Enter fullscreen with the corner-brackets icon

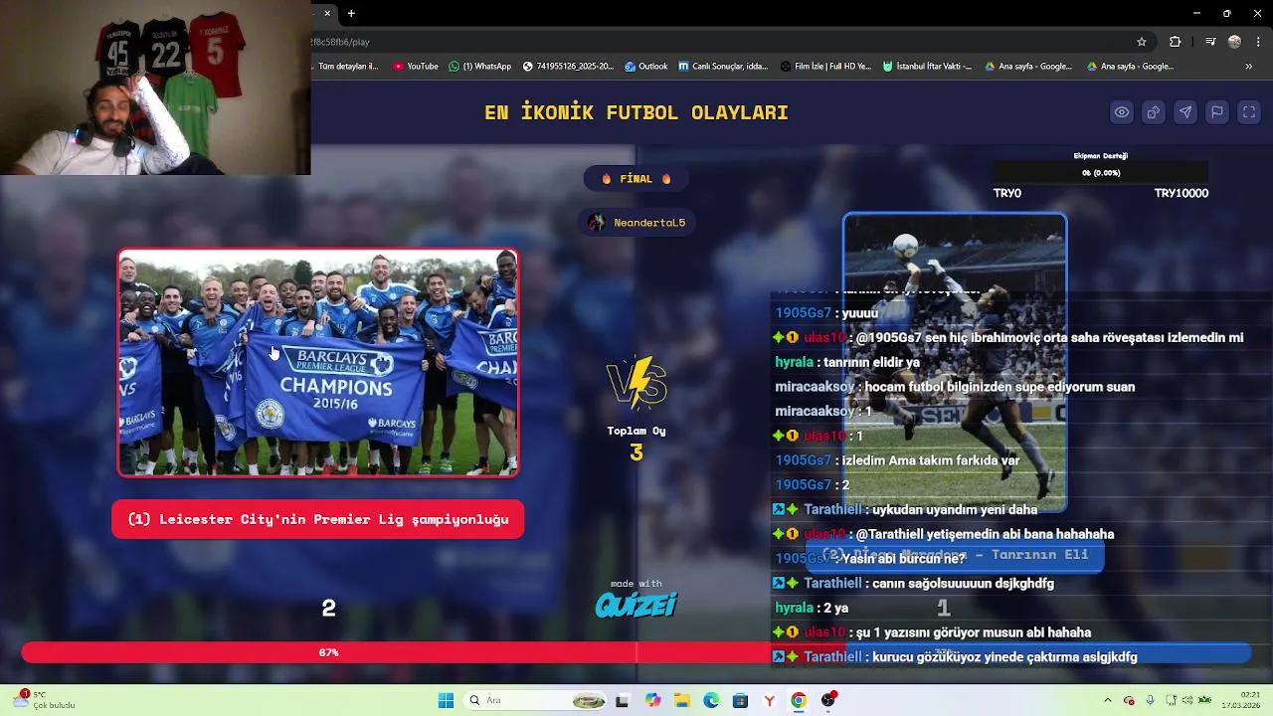(1249, 112)
